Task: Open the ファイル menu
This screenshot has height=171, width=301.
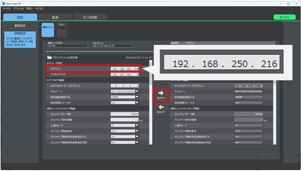Action: [6, 8]
